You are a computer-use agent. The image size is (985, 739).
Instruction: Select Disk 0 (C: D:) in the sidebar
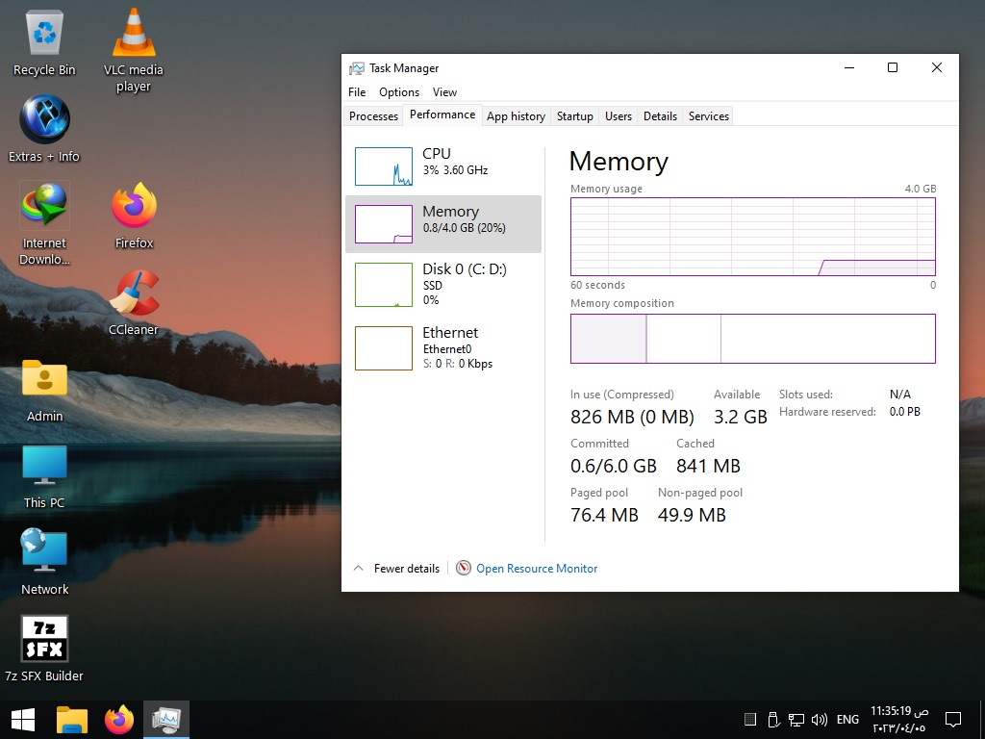coord(443,284)
